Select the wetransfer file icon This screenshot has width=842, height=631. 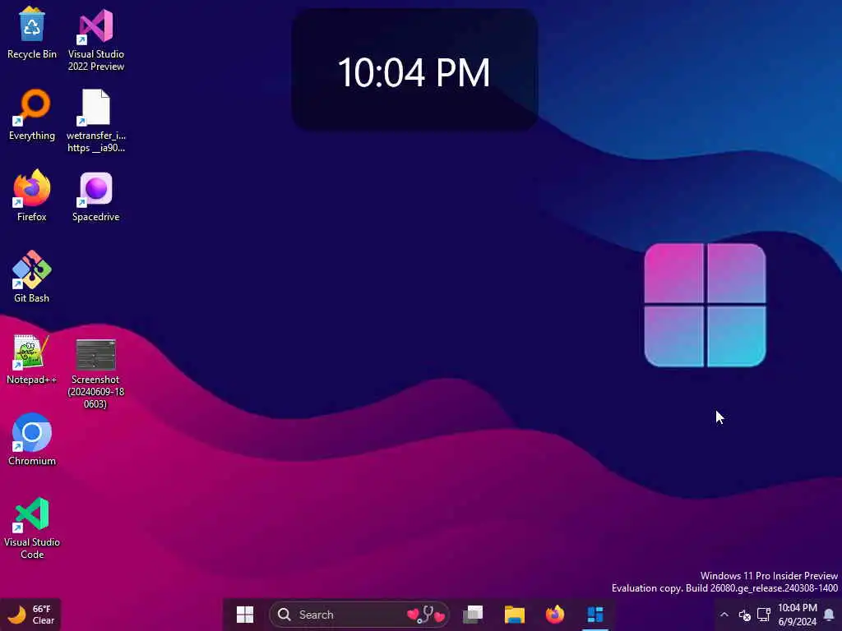[95, 122]
